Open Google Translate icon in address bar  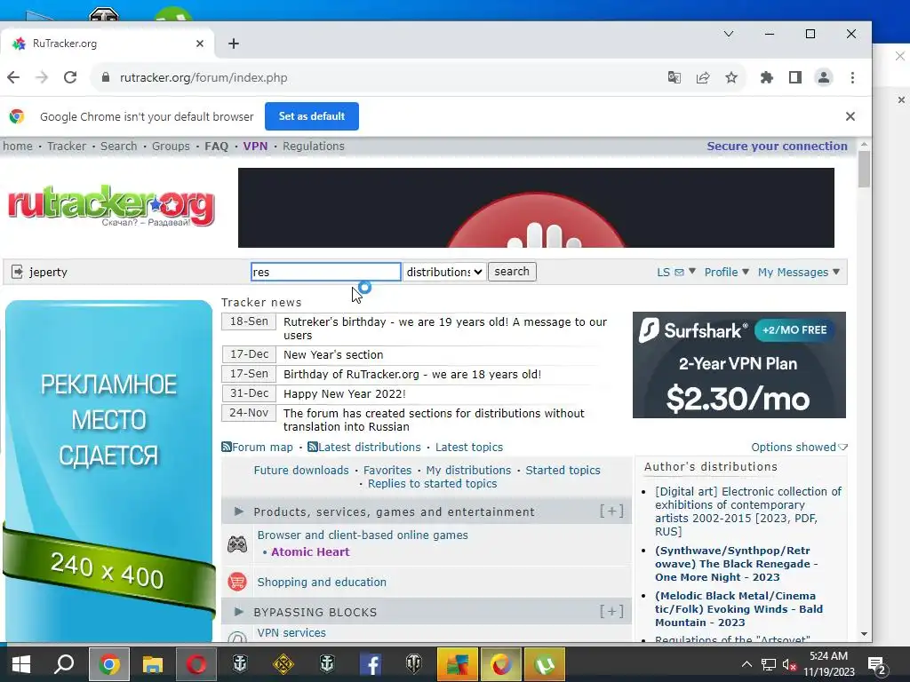[x=674, y=77]
